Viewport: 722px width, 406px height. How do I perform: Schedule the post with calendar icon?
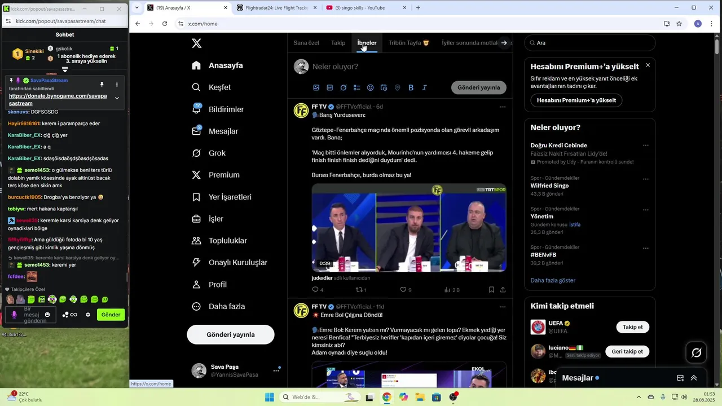(x=384, y=88)
